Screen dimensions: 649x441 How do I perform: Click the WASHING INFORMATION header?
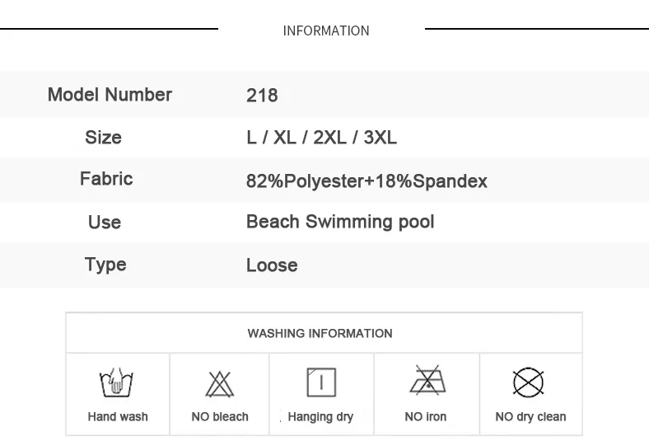pos(320,333)
